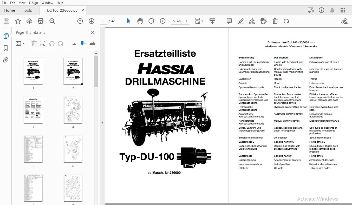
Task: Delete selected thumbnail pages trash icon
Action: [x=34, y=43]
